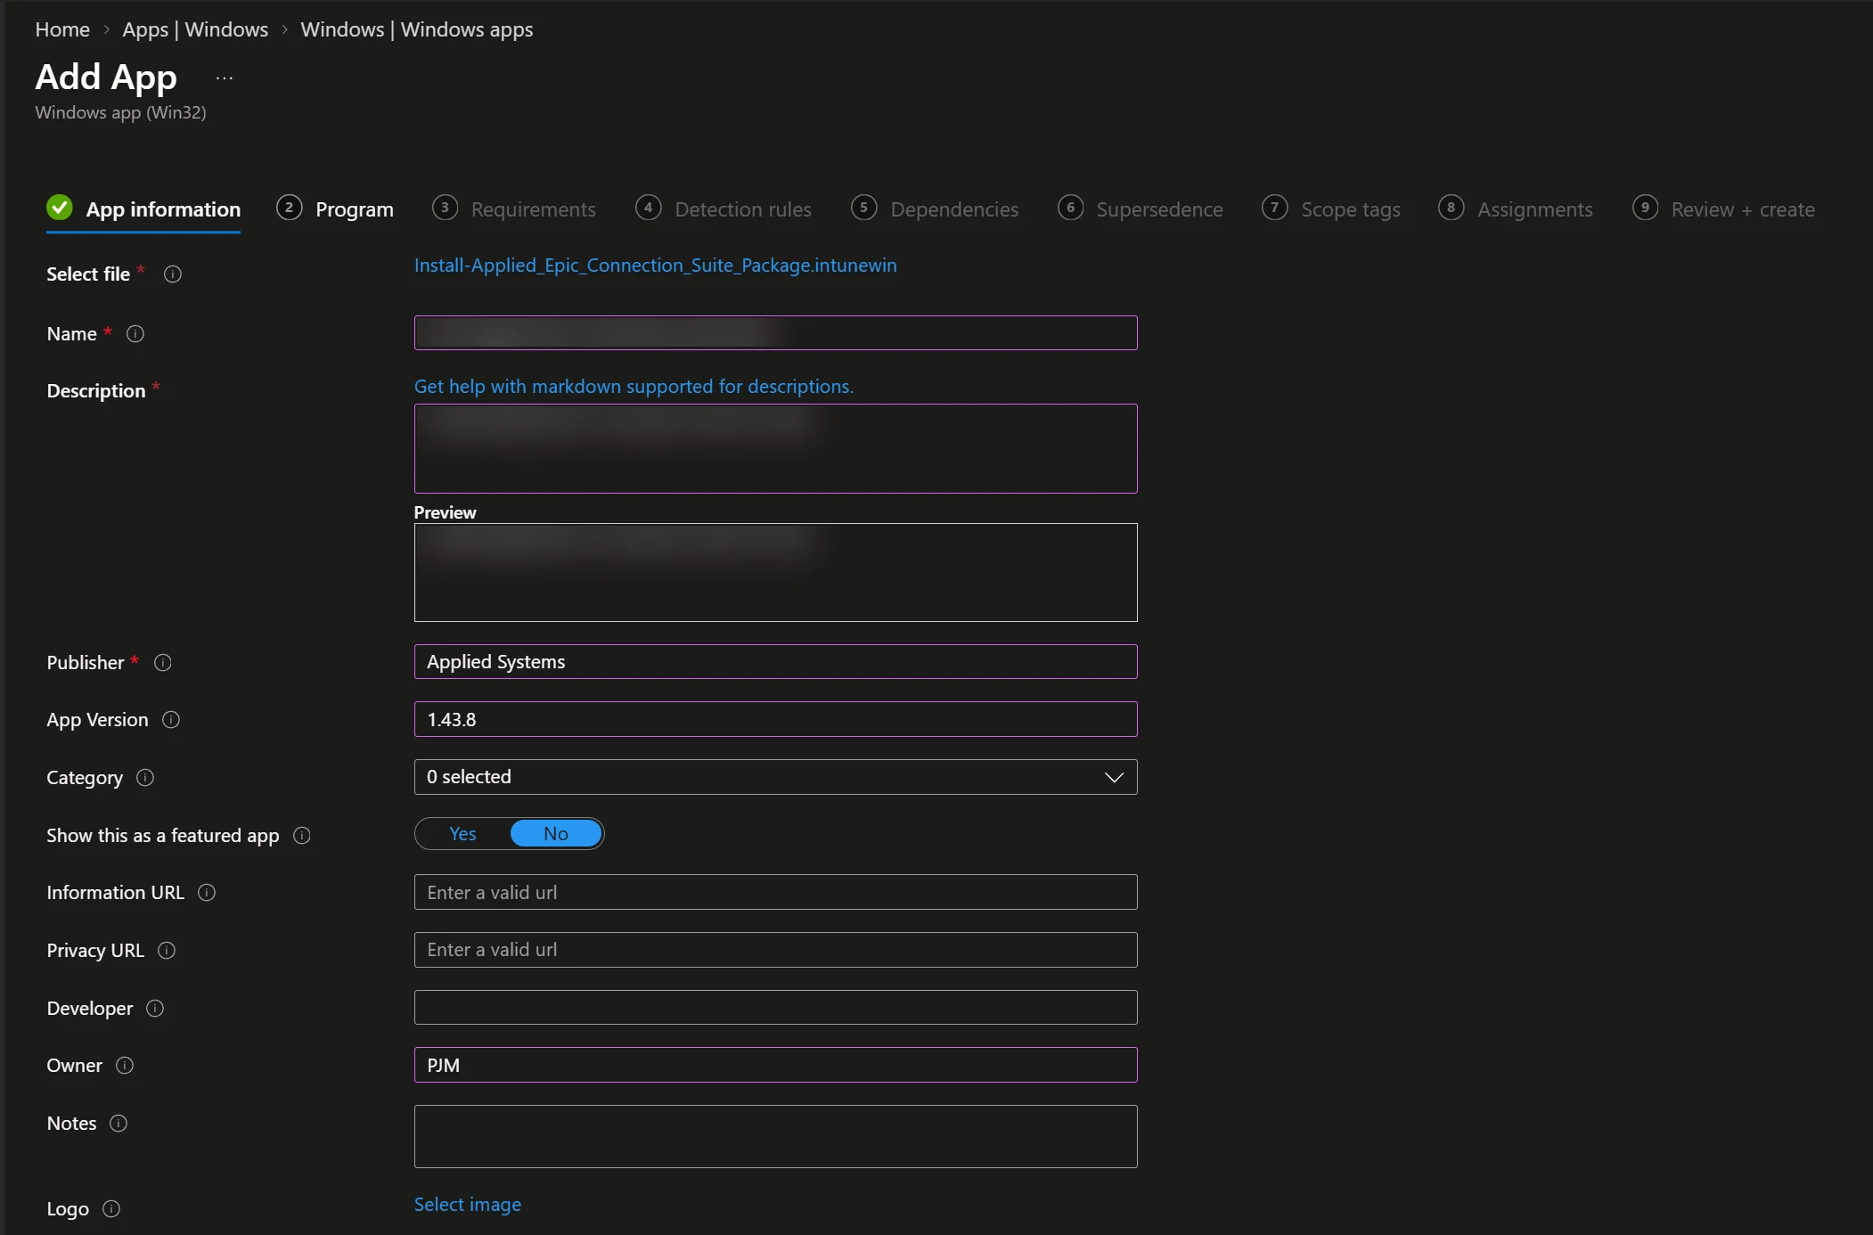Click the Description text area
This screenshot has width=1873, height=1235.
point(775,449)
